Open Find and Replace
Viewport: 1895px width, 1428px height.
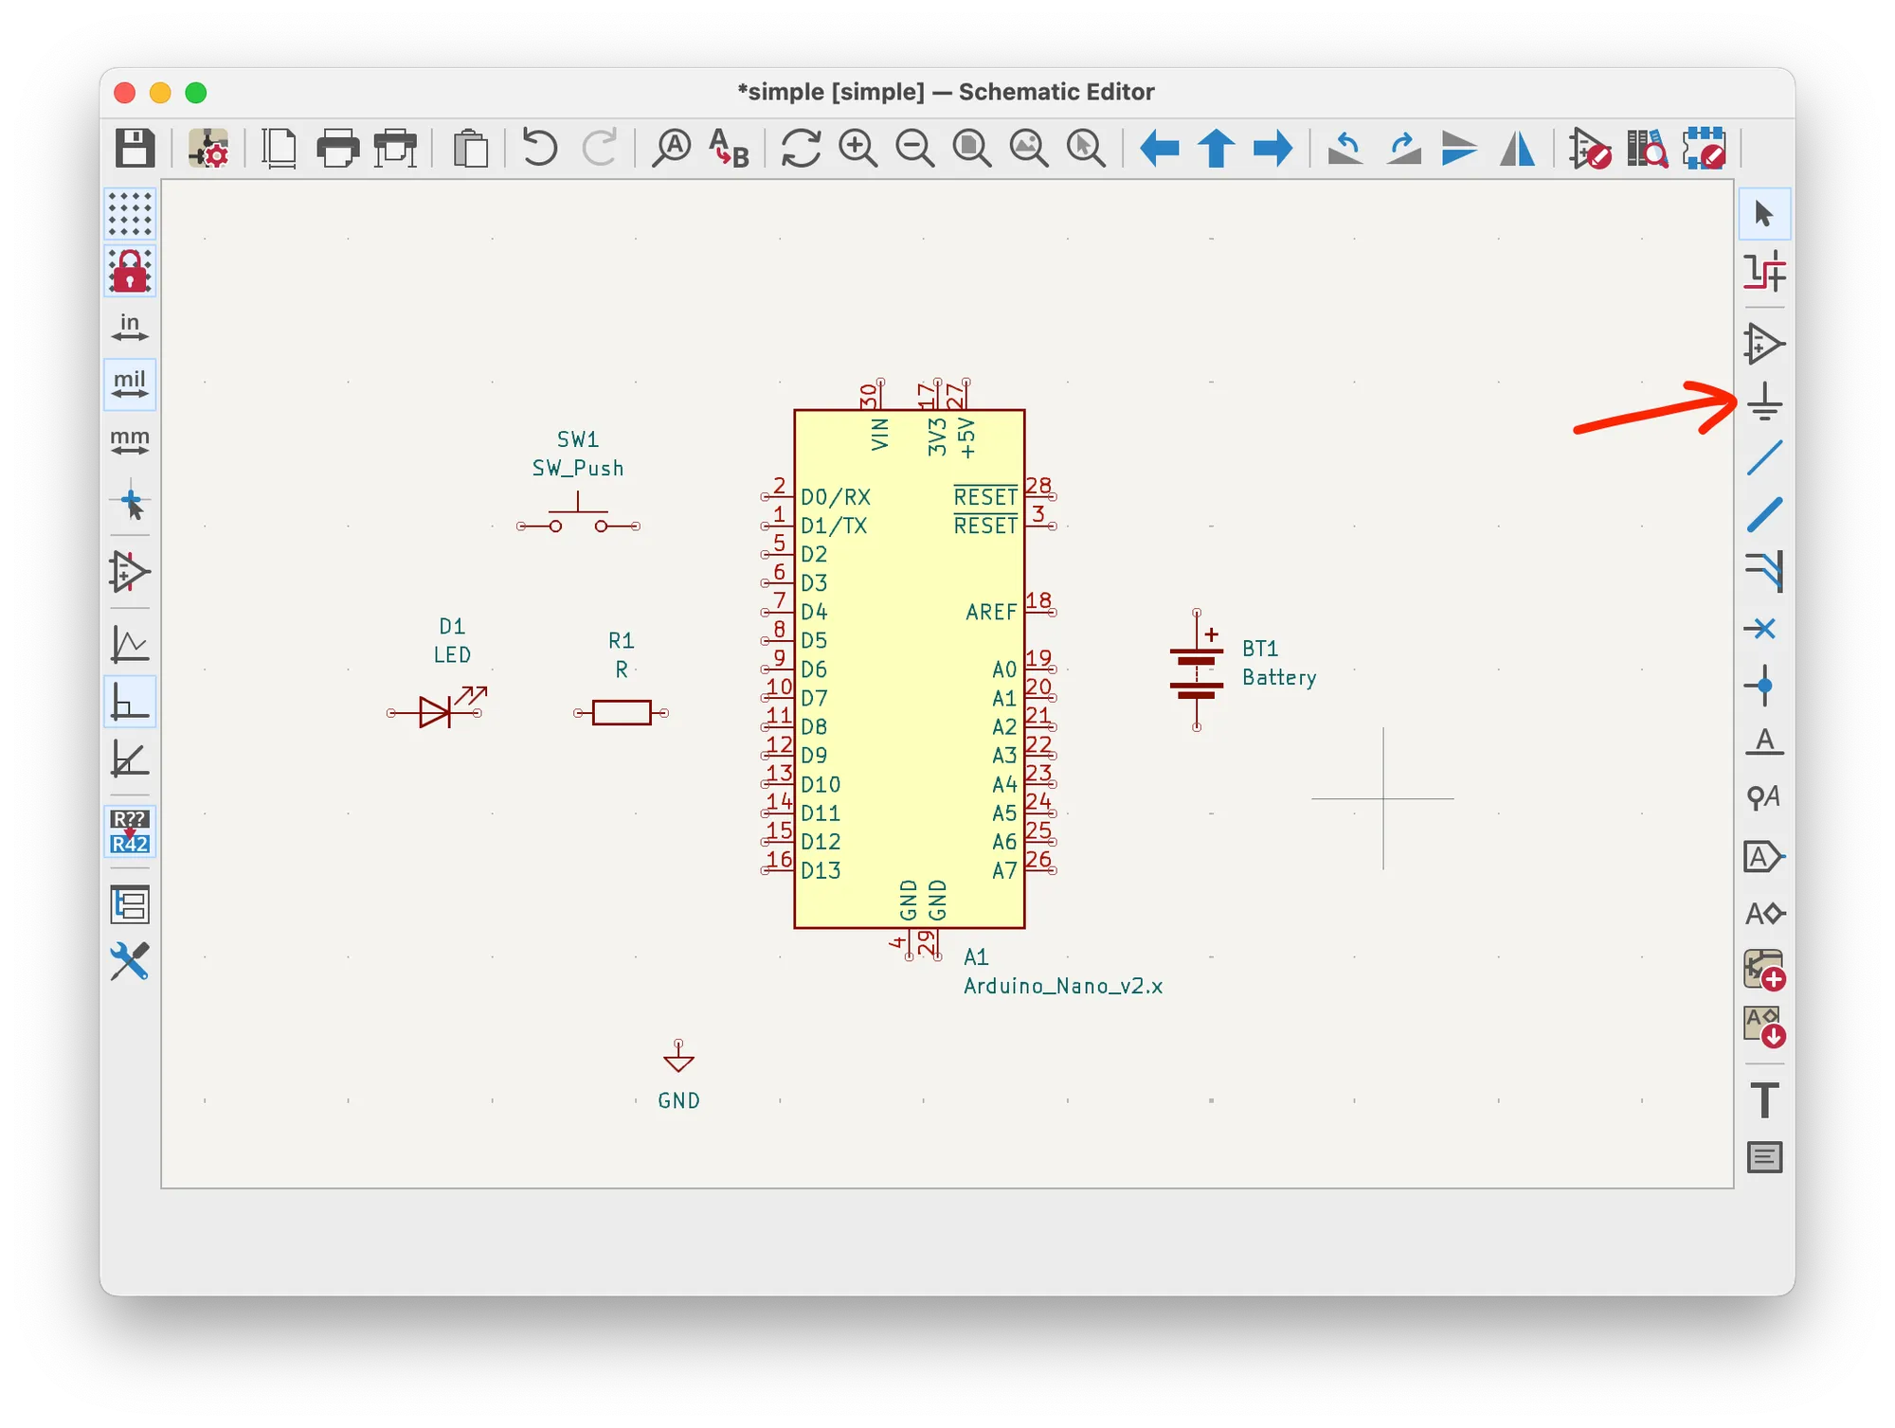pos(729,149)
